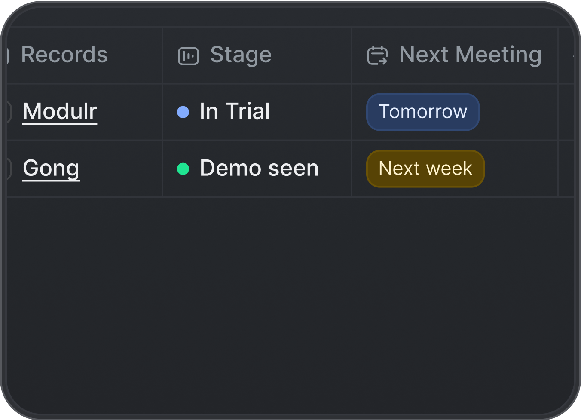Click the blue In Trial status dot
This screenshot has height=420, width=581.
[x=183, y=112]
